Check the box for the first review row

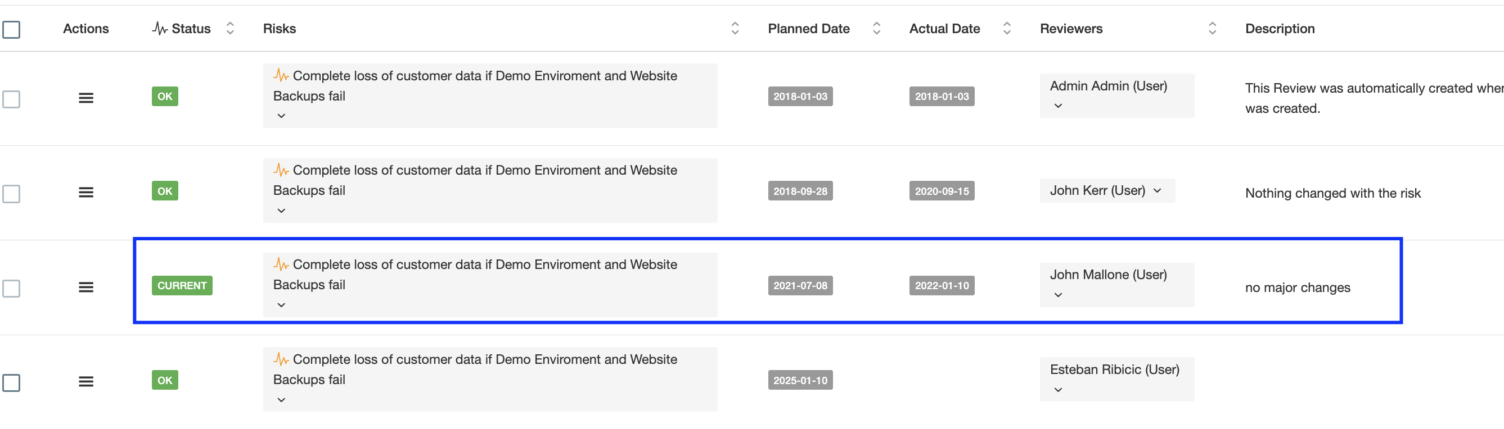[x=11, y=99]
